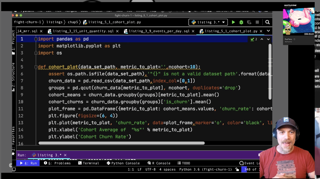
Task: Jump to previous highlighted problem arrow
Action: tap(262, 39)
